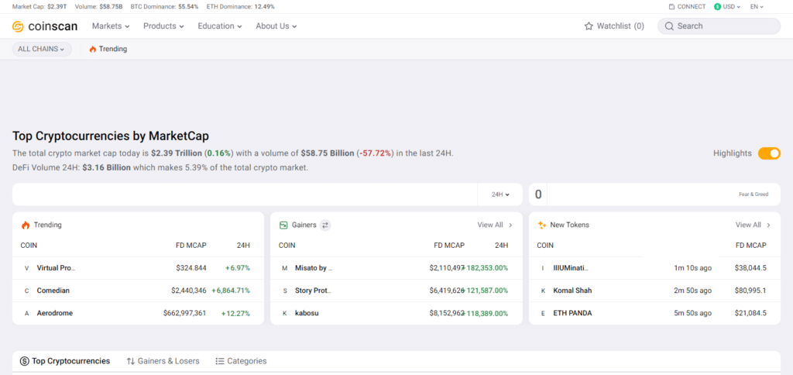Screen dimensions: 793x375
Task: Click FD MCAP header in New Tokens
Action: pyautogui.click(x=751, y=246)
